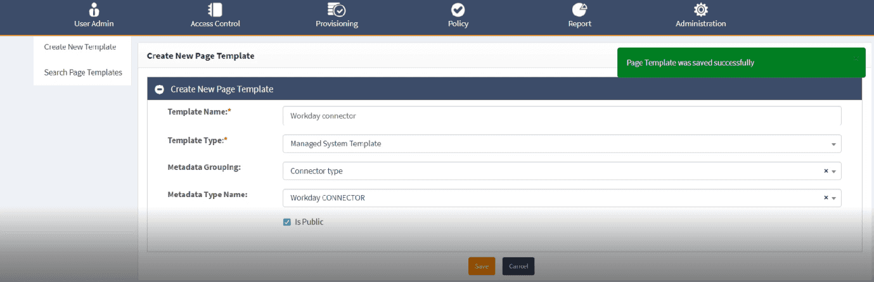Click the Cancel button
This screenshot has height=282, width=874.
point(518,266)
